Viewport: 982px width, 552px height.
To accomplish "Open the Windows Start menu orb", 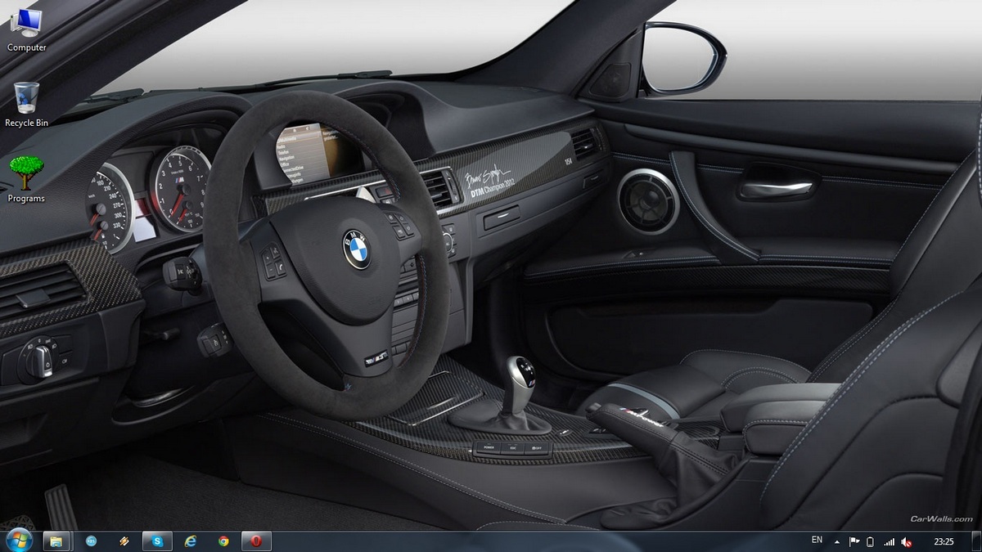I will (x=18, y=541).
